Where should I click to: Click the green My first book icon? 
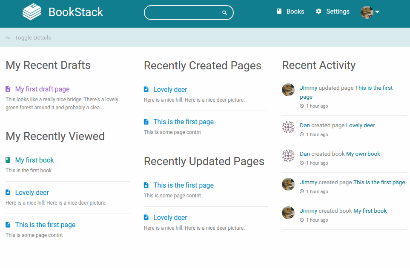pos(8,160)
